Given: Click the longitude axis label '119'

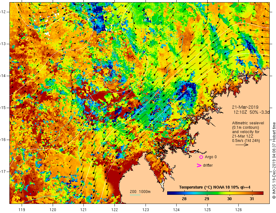Looking at the screenshot, I should coord(22,210).
